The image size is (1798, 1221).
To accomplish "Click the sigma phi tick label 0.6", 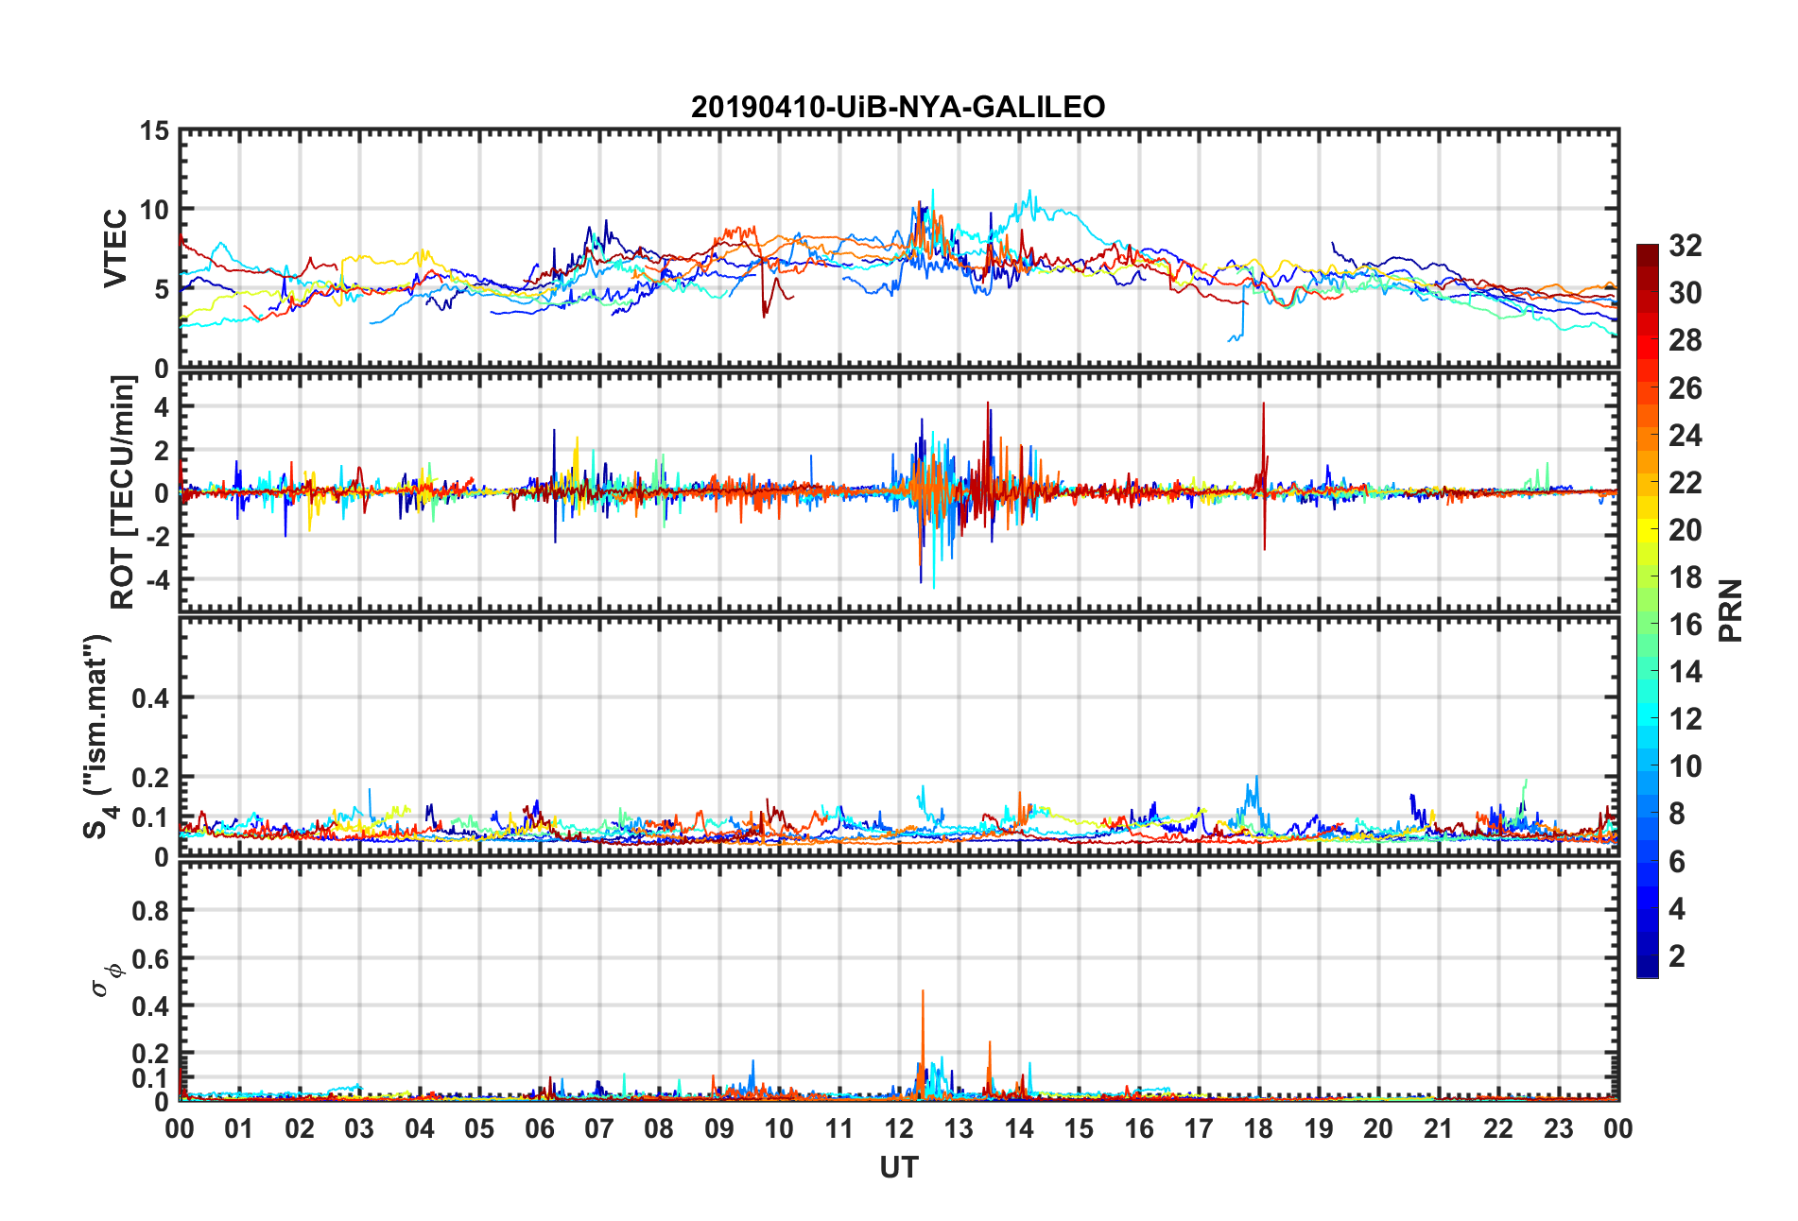I will (151, 959).
